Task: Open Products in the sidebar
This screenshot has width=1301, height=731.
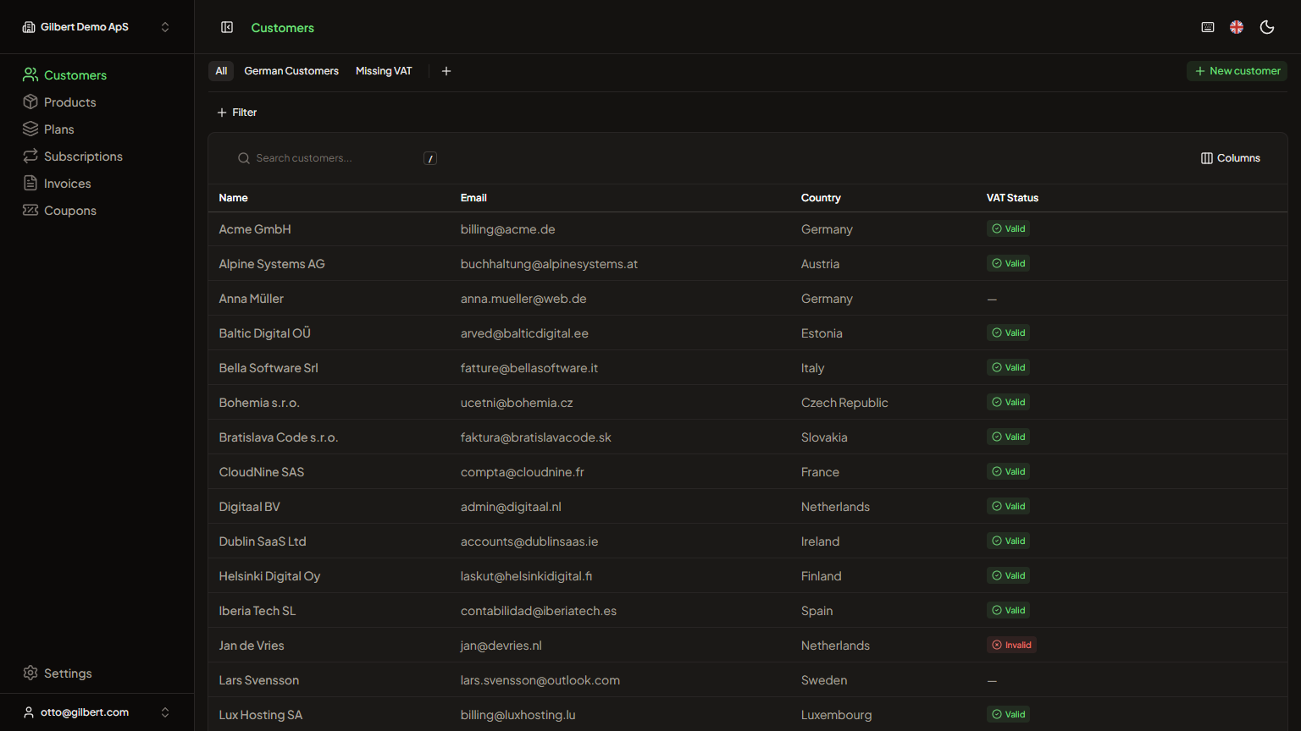Action: [x=69, y=102]
